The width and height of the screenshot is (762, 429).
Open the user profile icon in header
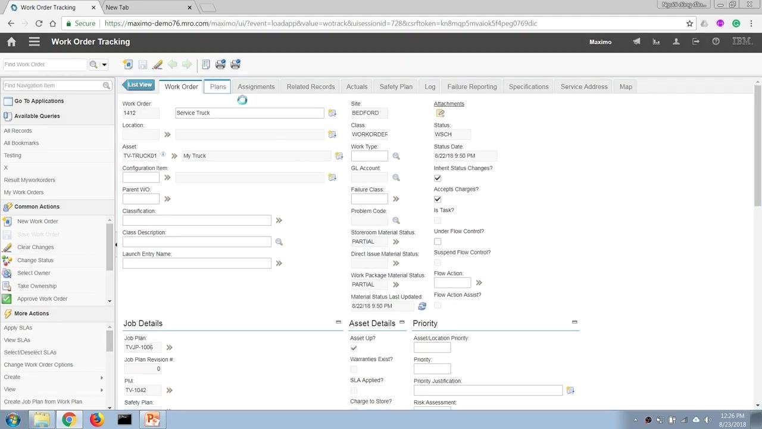coord(676,42)
